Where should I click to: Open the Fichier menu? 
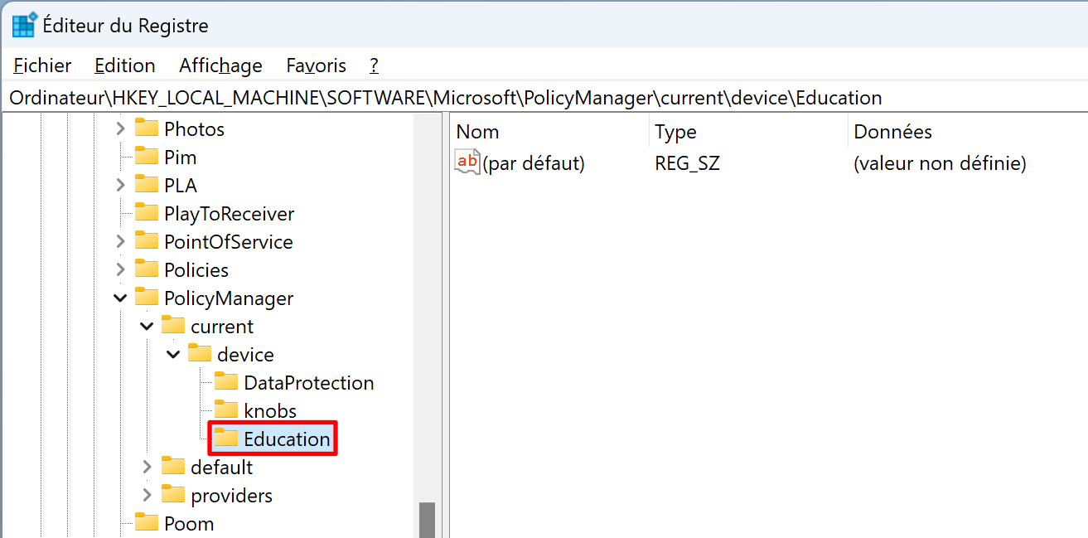click(43, 65)
